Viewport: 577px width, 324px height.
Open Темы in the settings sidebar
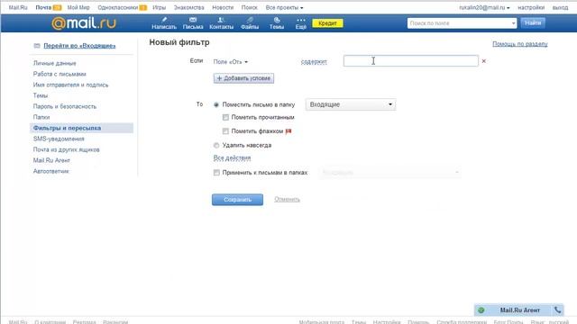tap(41, 95)
